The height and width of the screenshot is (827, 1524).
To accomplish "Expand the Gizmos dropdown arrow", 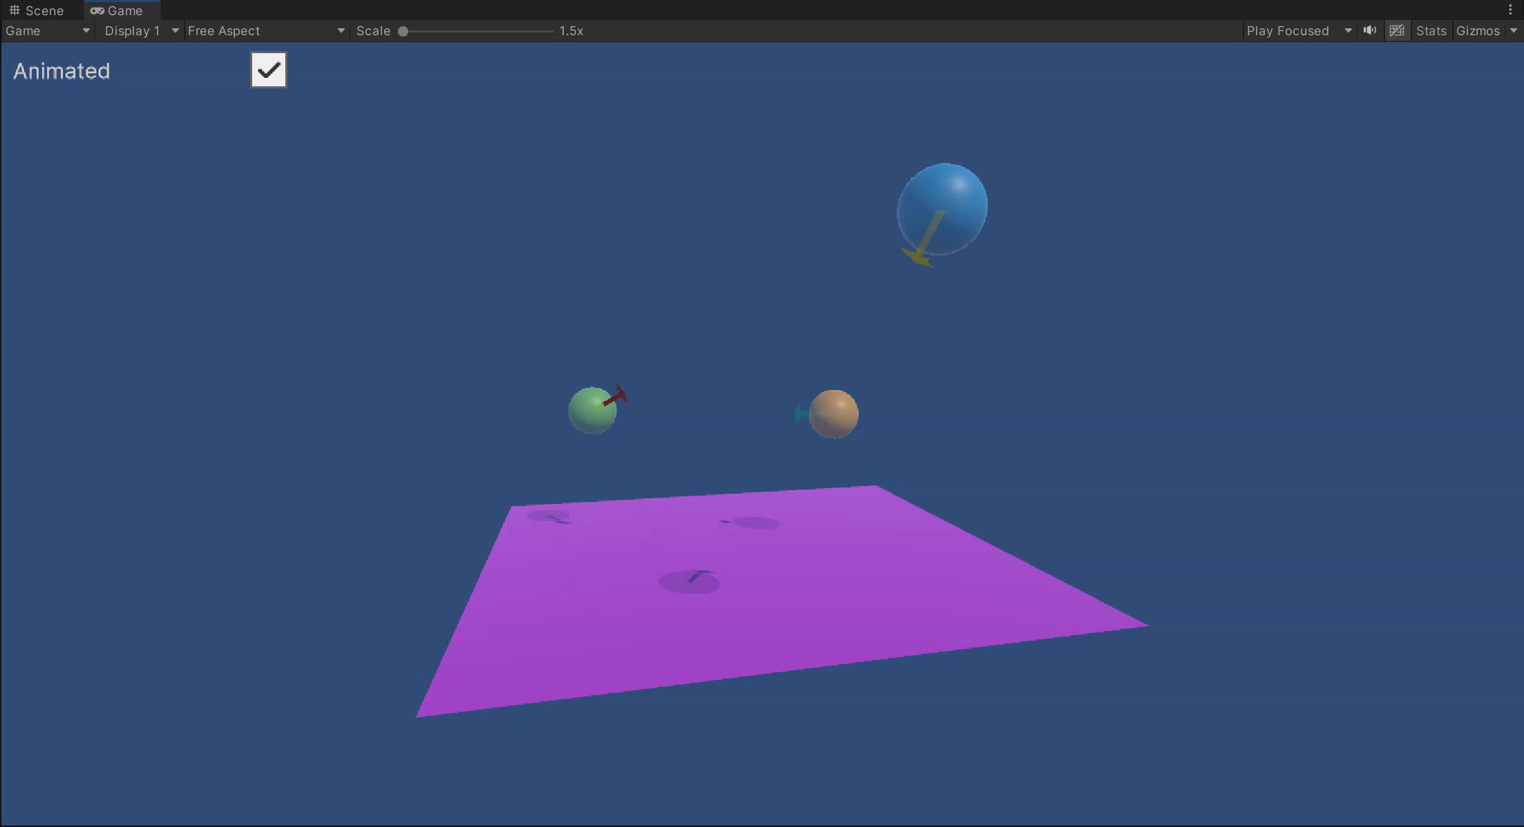I will pyautogui.click(x=1513, y=31).
